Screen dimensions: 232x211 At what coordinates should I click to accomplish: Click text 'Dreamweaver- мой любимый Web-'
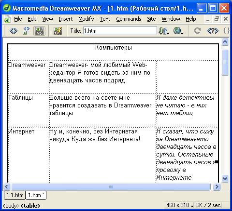pos(98,65)
